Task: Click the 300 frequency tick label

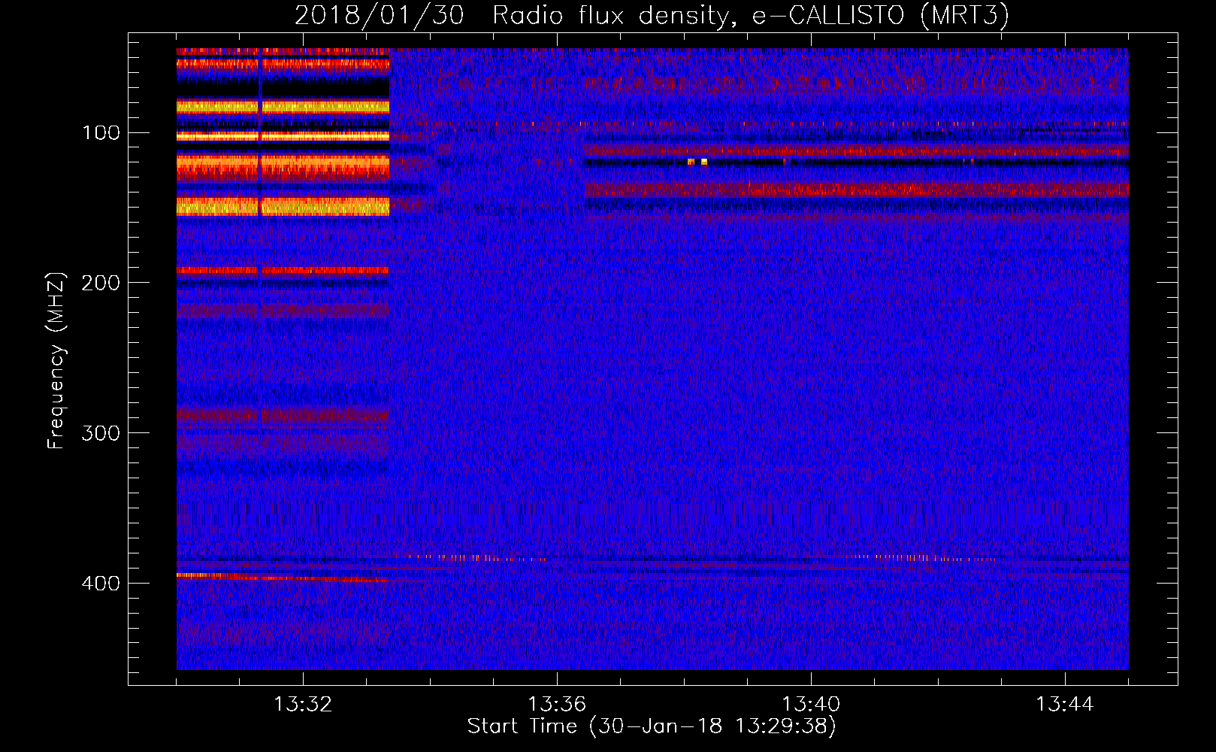Action: point(101,433)
